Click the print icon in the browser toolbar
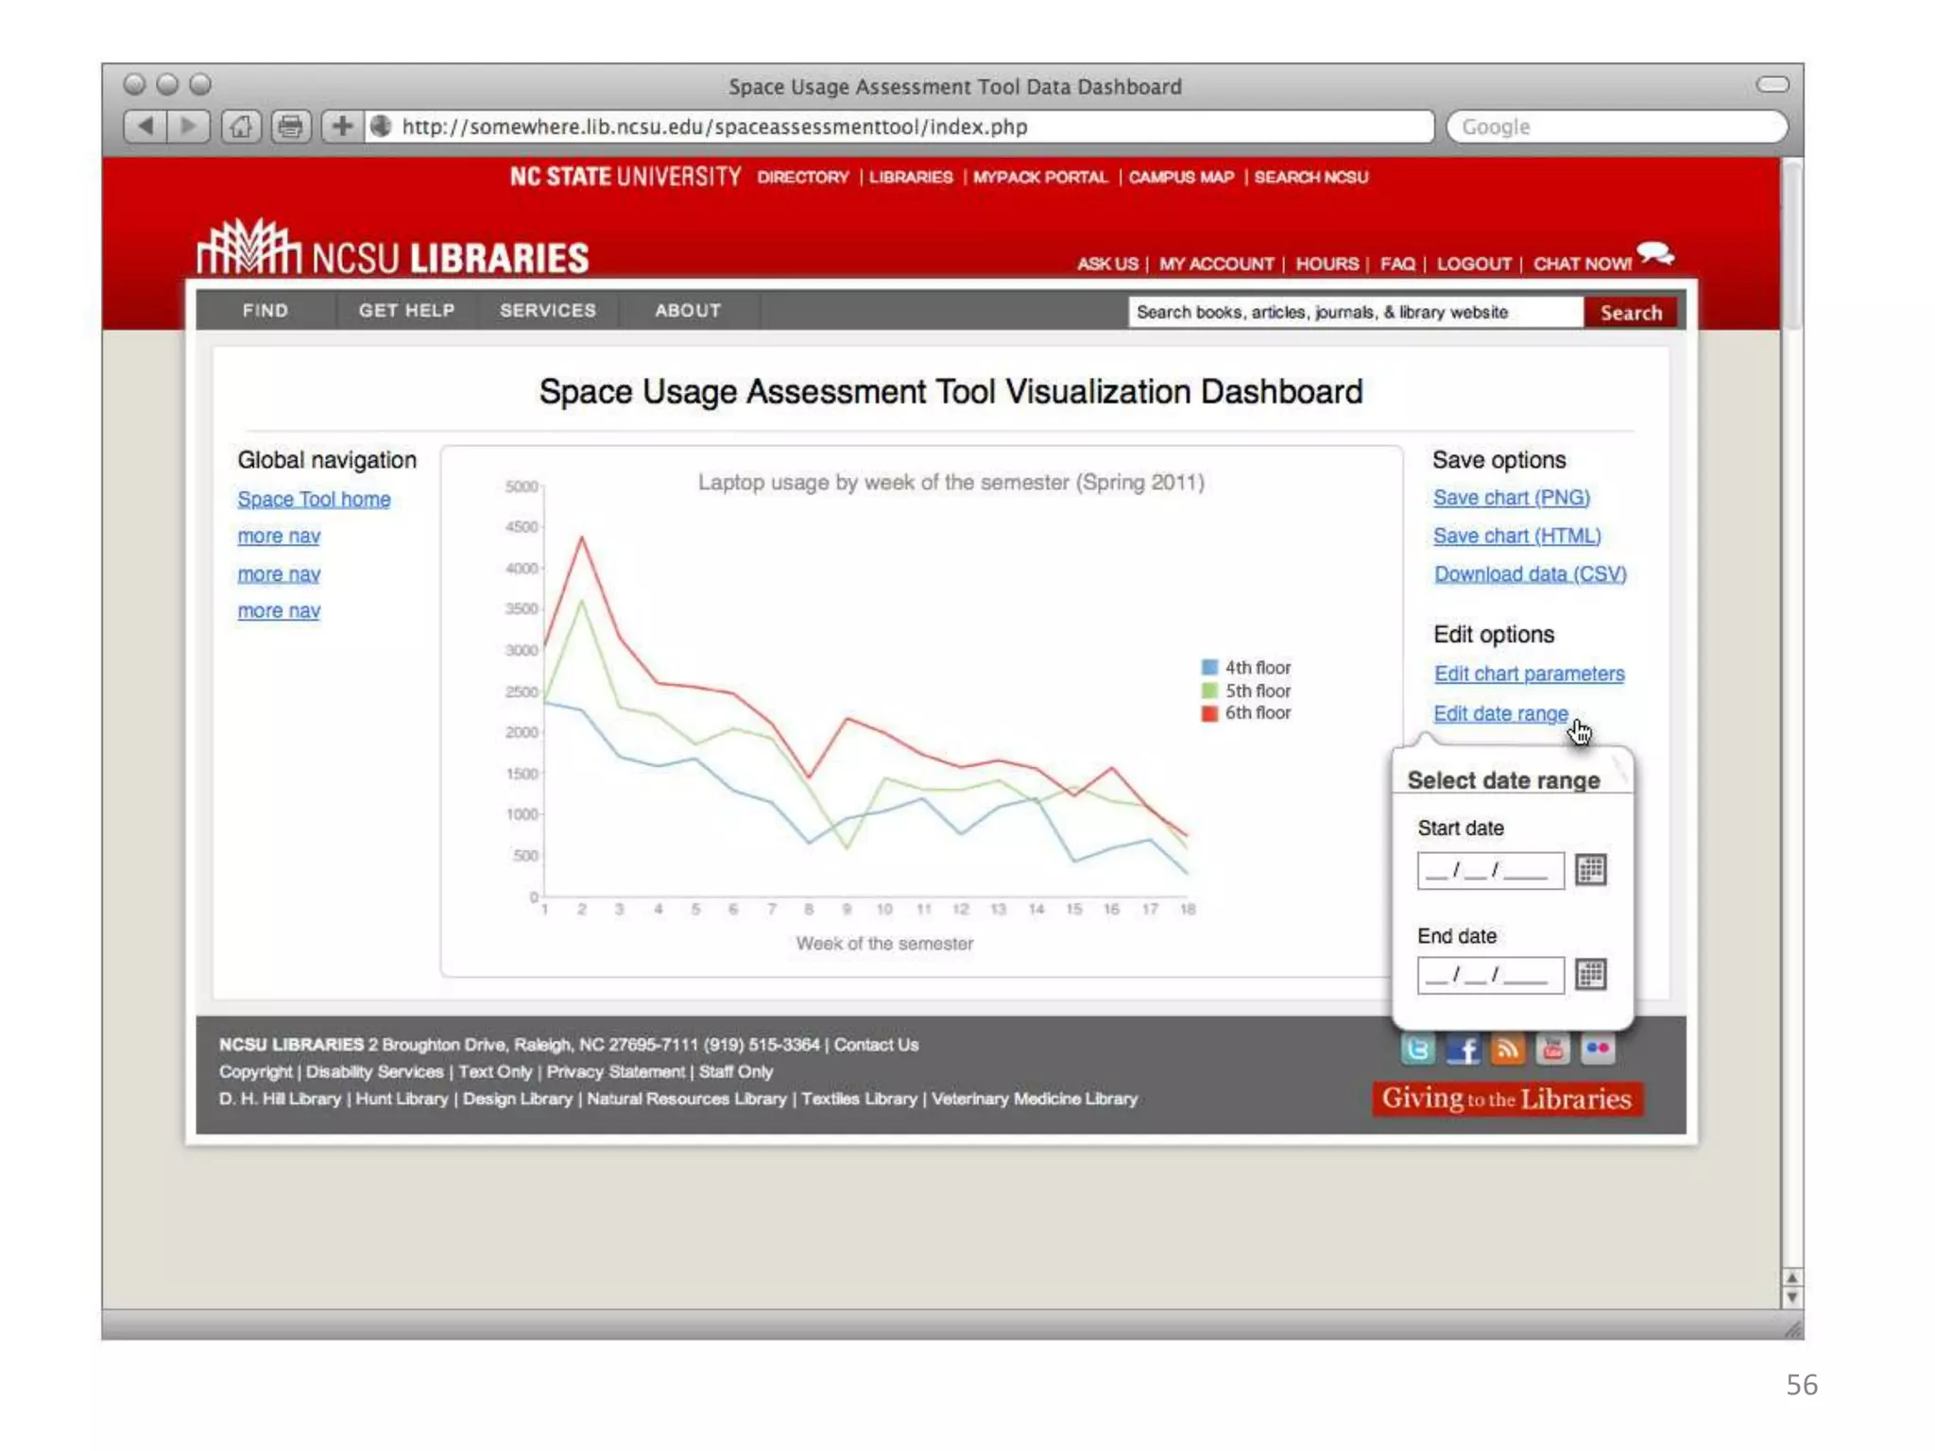 [x=291, y=126]
